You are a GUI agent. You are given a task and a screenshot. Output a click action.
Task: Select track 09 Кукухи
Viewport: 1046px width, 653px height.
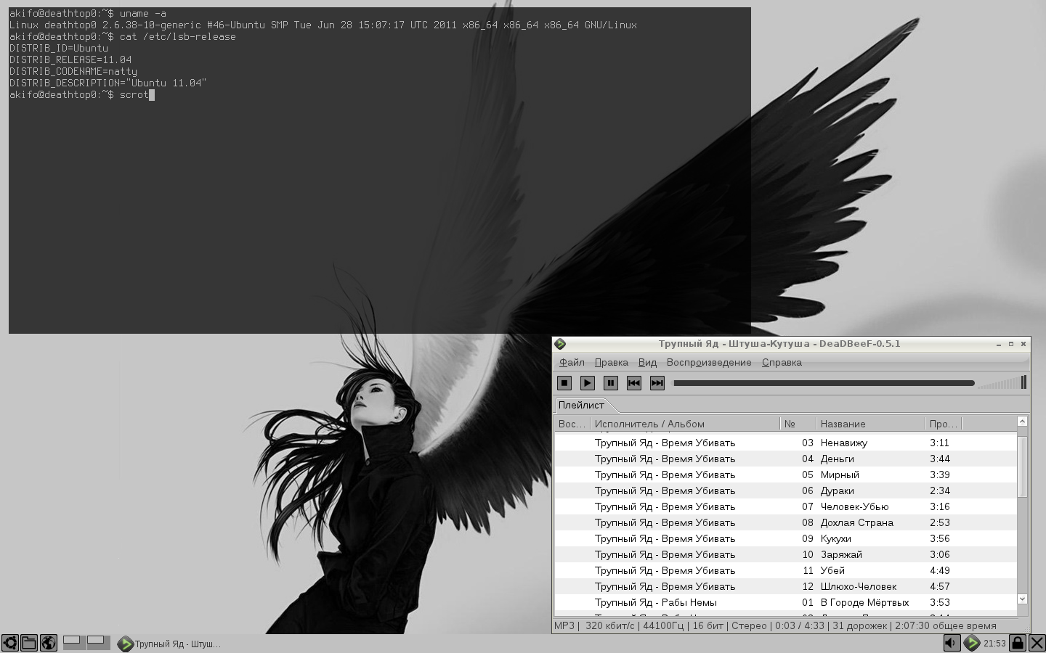click(x=786, y=538)
